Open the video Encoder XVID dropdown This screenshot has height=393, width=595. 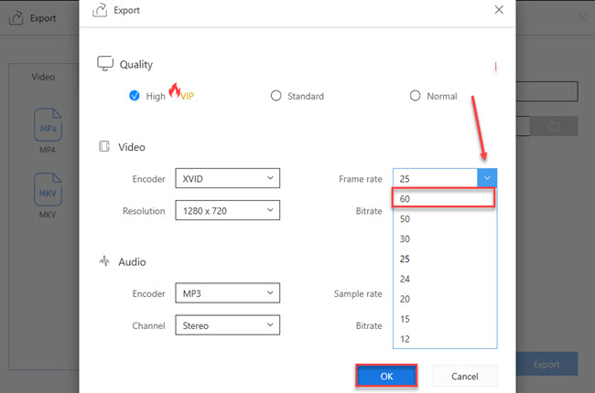pyautogui.click(x=227, y=178)
